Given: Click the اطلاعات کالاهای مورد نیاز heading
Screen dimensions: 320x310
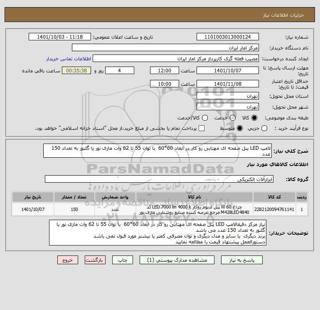Looking at the screenshot, I should click(x=278, y=164).
